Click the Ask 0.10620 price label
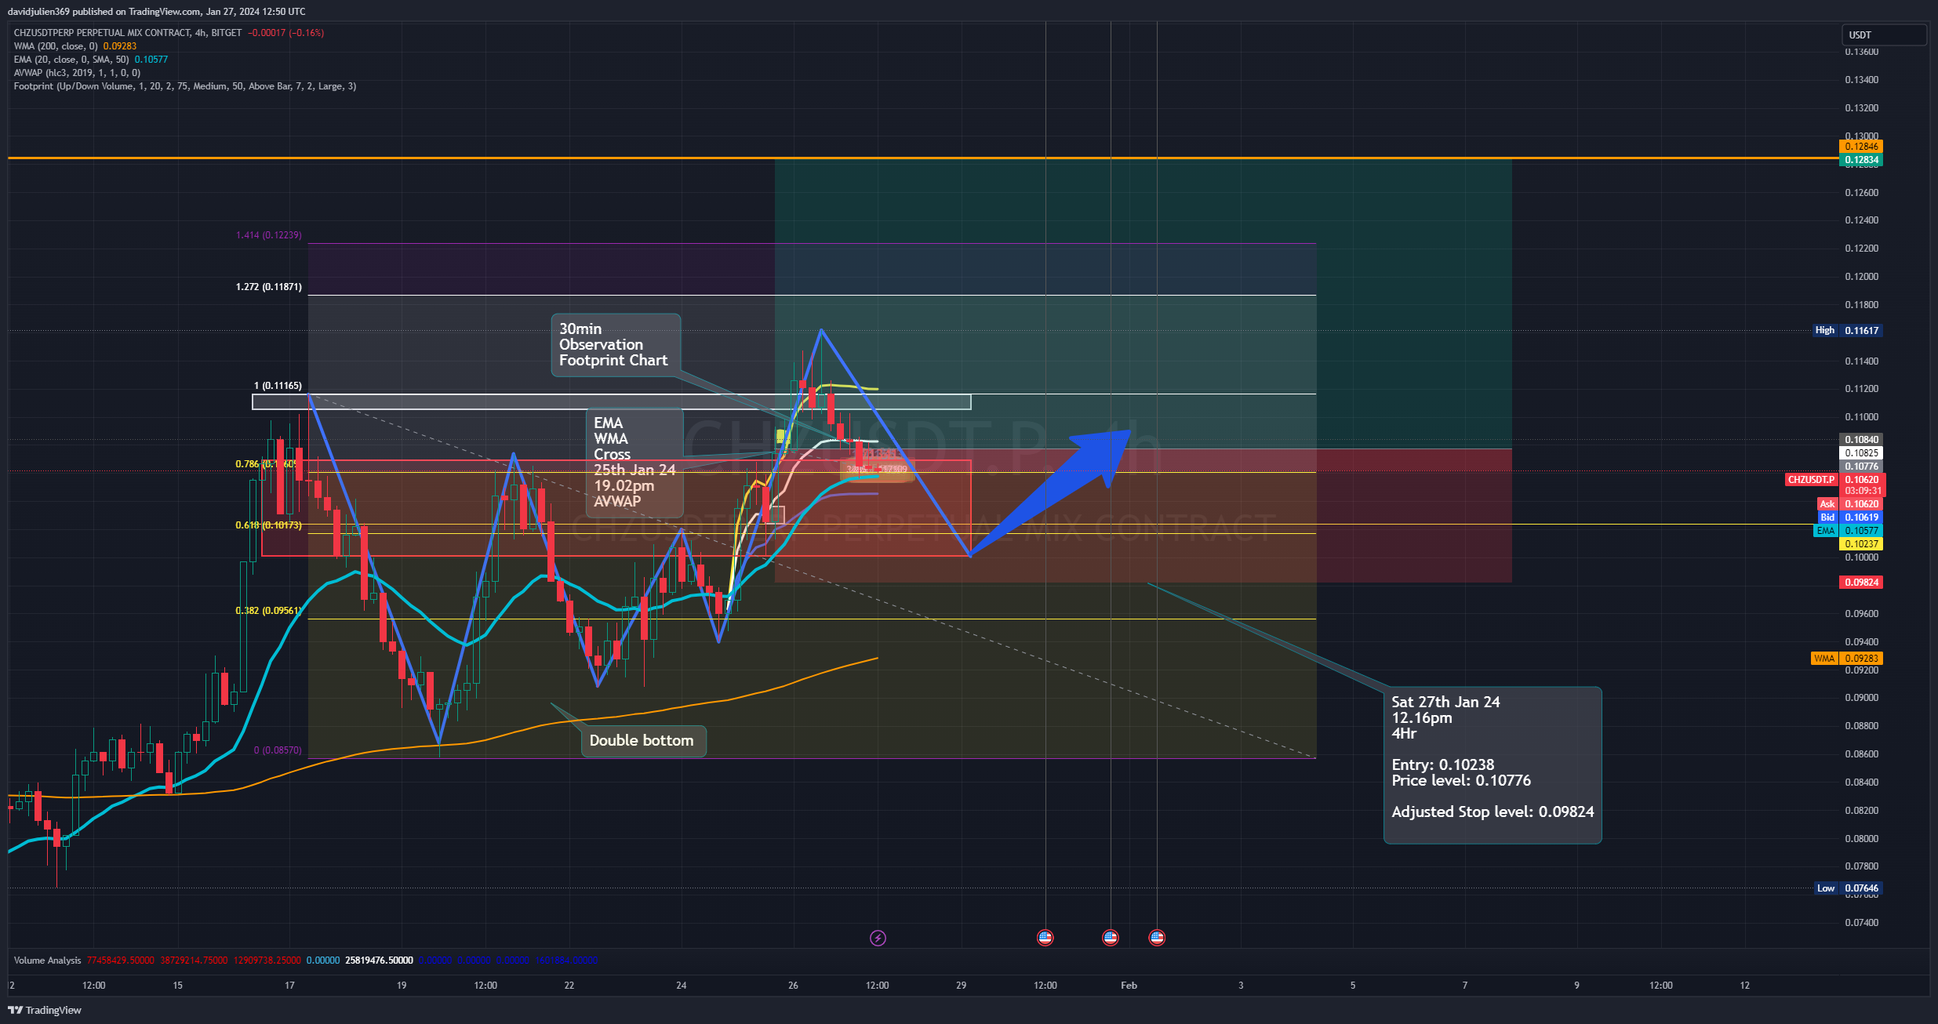Viewport: 1938px width, 1024px height. click(1849, 504)
